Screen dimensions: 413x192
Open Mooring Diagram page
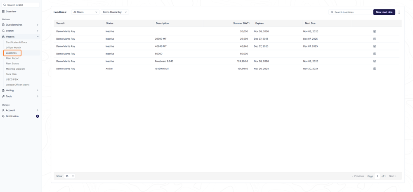tap(15, 69)
